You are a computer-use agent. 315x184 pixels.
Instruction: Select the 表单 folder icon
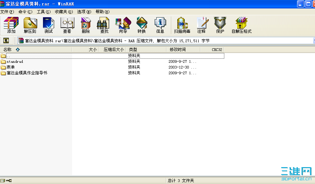click(x=3, y=67)
